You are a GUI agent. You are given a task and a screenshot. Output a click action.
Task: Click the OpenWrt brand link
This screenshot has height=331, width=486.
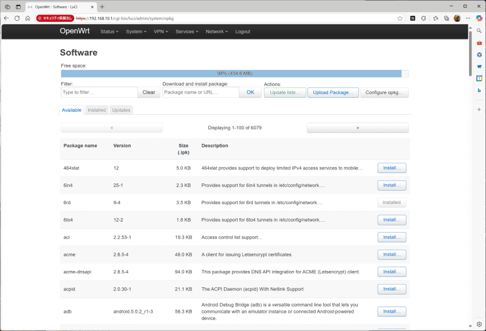pos(75,31)
